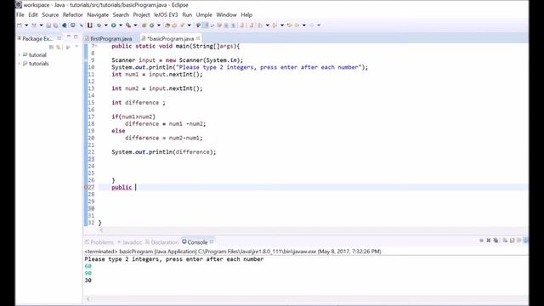Viewport: 544px width, 306px height.
Task: Open the New wizard dropdown arrow
Action: [26, 25]
